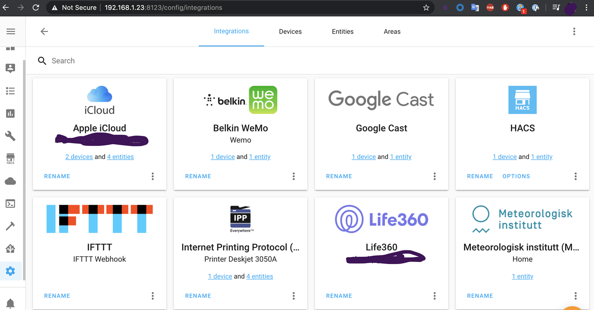Open the cloud icon in sidebar
The width and height of the screenshot is (594, 310).
click(x=10, y=181)
